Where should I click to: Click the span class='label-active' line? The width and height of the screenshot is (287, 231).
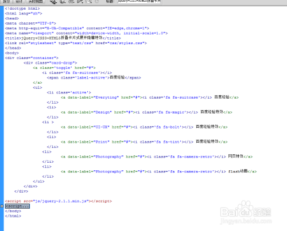(94, 77)
